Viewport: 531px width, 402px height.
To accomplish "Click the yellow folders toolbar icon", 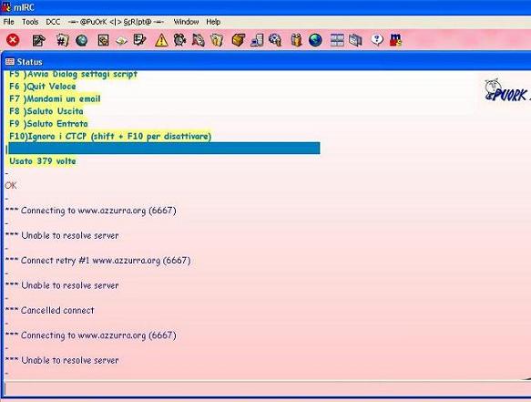I will (x=217, y=40).
